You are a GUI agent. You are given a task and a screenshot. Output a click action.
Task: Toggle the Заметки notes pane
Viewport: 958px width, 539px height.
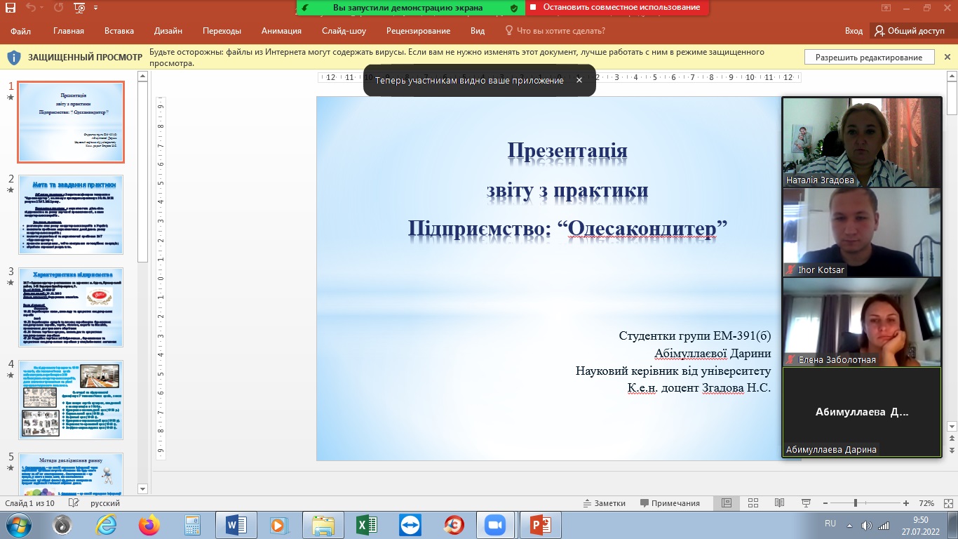(604, 503)
